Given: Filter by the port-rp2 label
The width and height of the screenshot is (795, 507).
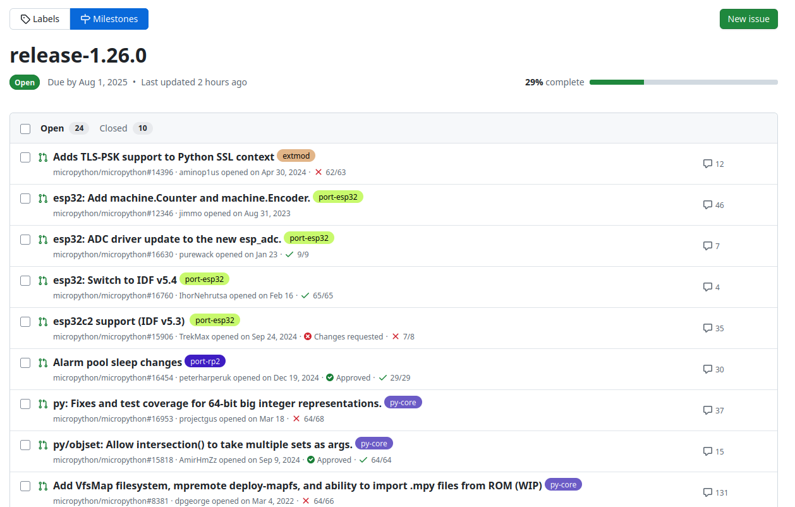Looking at the screenshot, I should [205, 362].
